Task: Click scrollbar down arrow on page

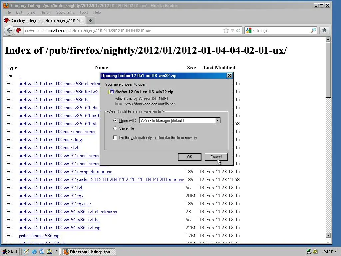Action: [x=328, y=235]
